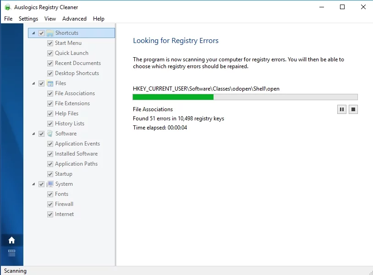The height and width of the screenshot is (275, 373).
Task: Toggle the Startup checkbox
Action: pyautogui.click(x=50, y=174)
